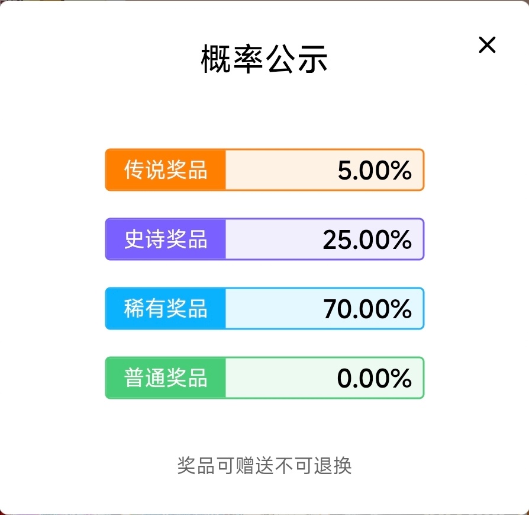Click the solid green color block
The width and height of the screenshot is (529, 515).
coord(115,378)
